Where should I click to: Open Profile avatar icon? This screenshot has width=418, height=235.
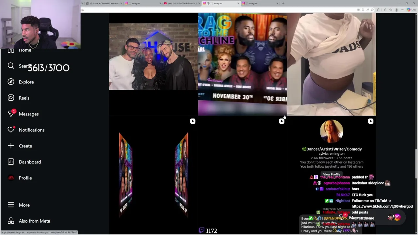click(x=11, y=178)
